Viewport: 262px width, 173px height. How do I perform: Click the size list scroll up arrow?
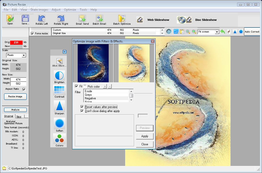162,30
